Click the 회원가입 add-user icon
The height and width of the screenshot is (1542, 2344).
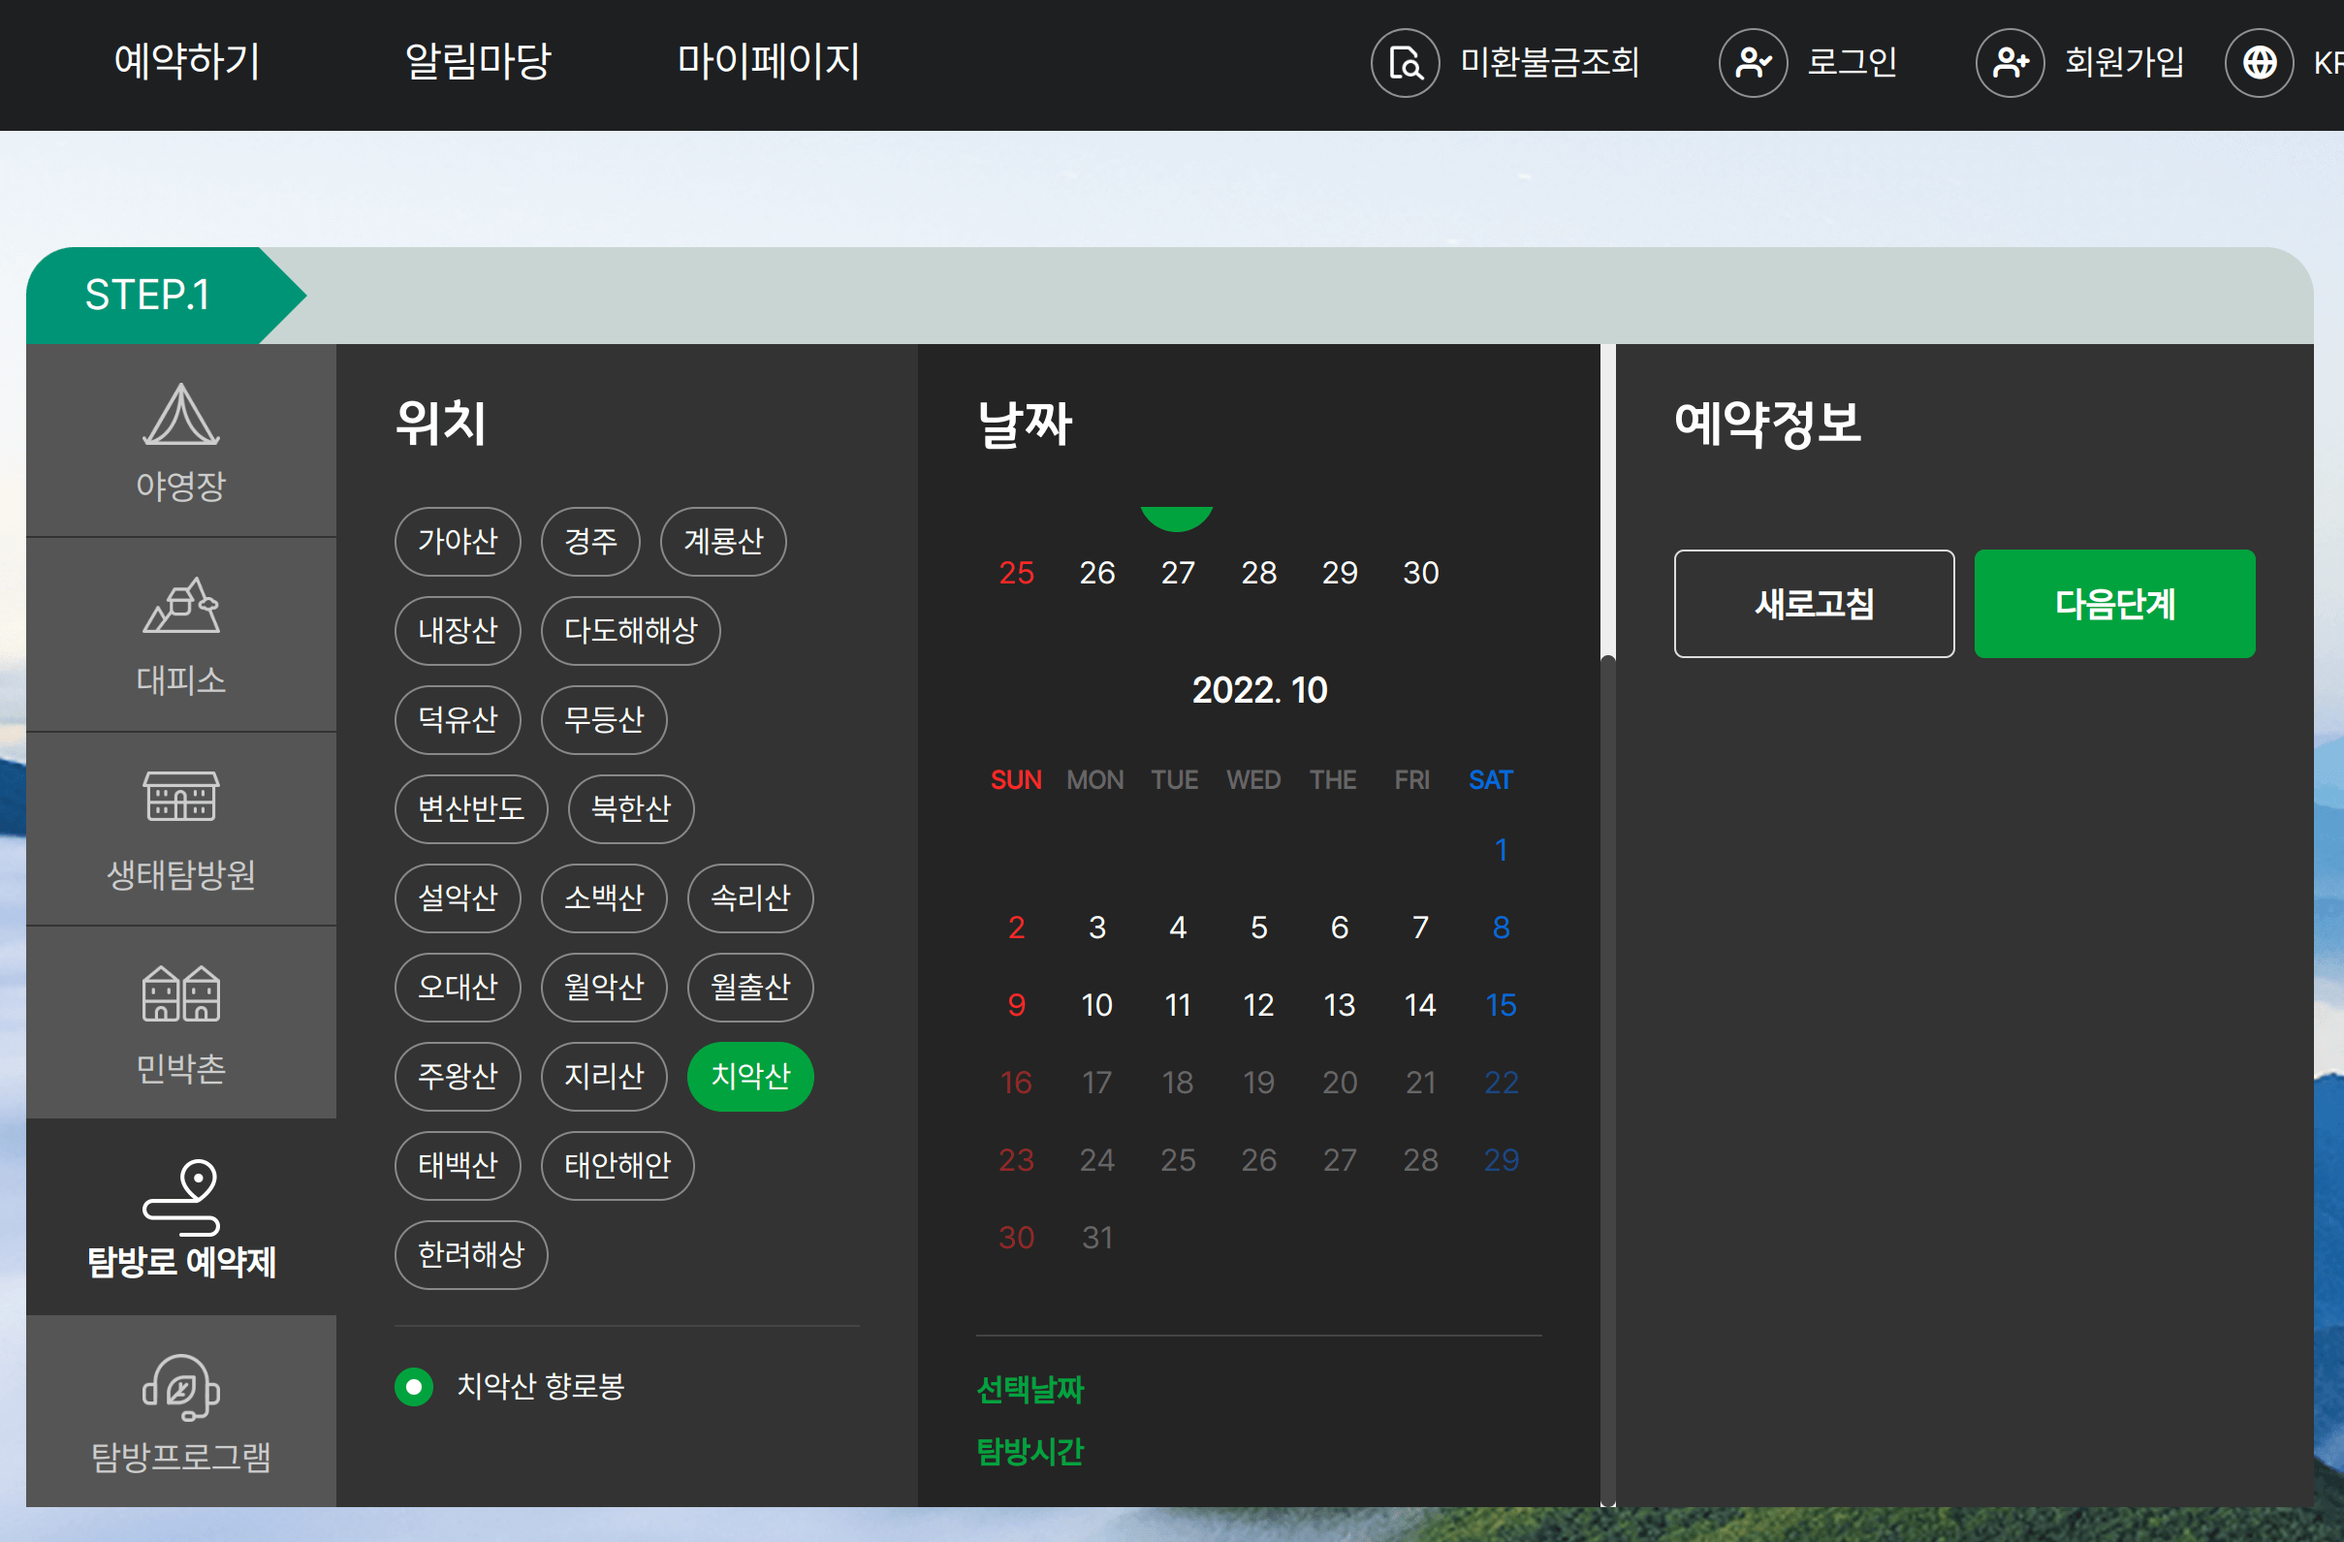[x=2010, y=62]
